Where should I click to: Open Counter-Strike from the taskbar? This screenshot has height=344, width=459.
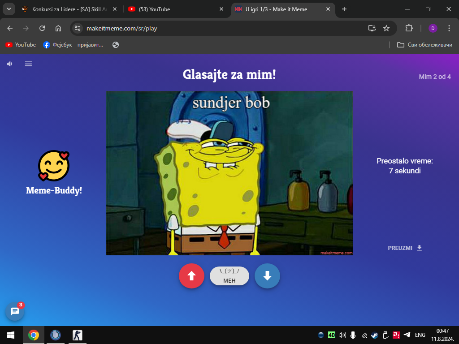(78, 335)
